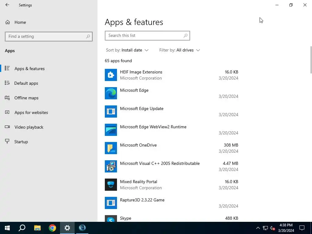Click the 4.47 MB size value
Viewport: 312px width, 234px height.
pos(230,164)
